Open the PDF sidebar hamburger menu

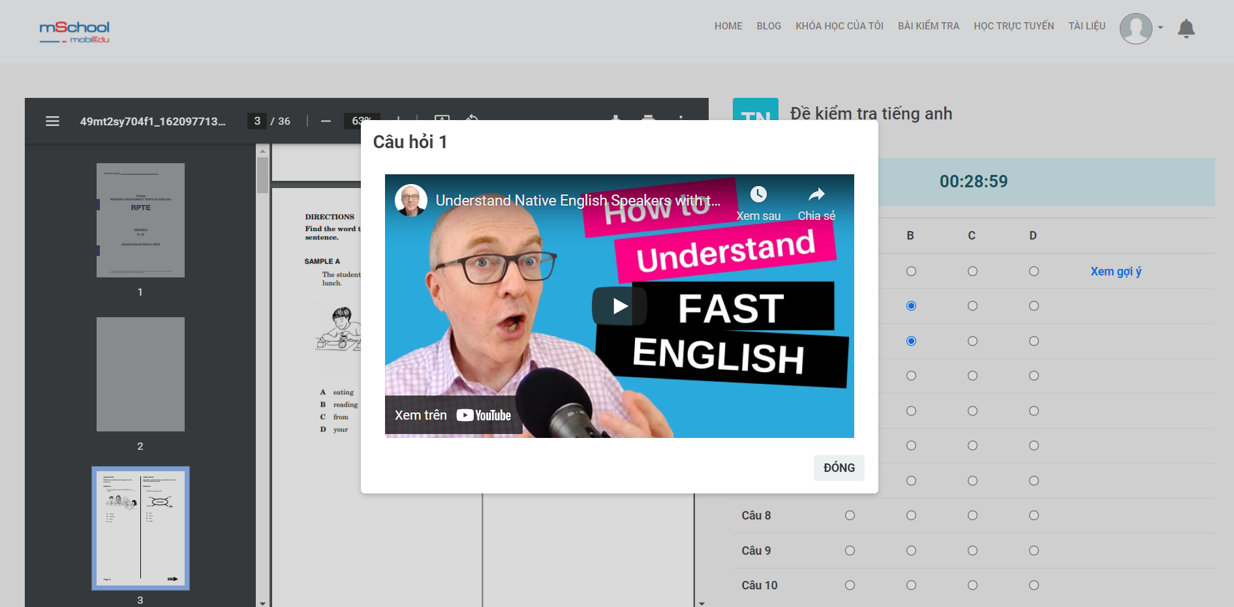pos(52,121)
